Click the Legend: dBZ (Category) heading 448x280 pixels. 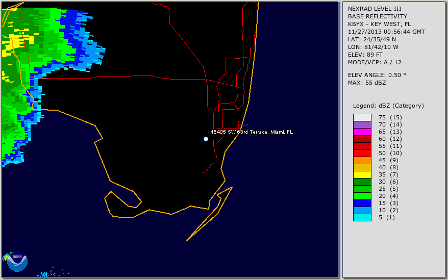[388, 106]
